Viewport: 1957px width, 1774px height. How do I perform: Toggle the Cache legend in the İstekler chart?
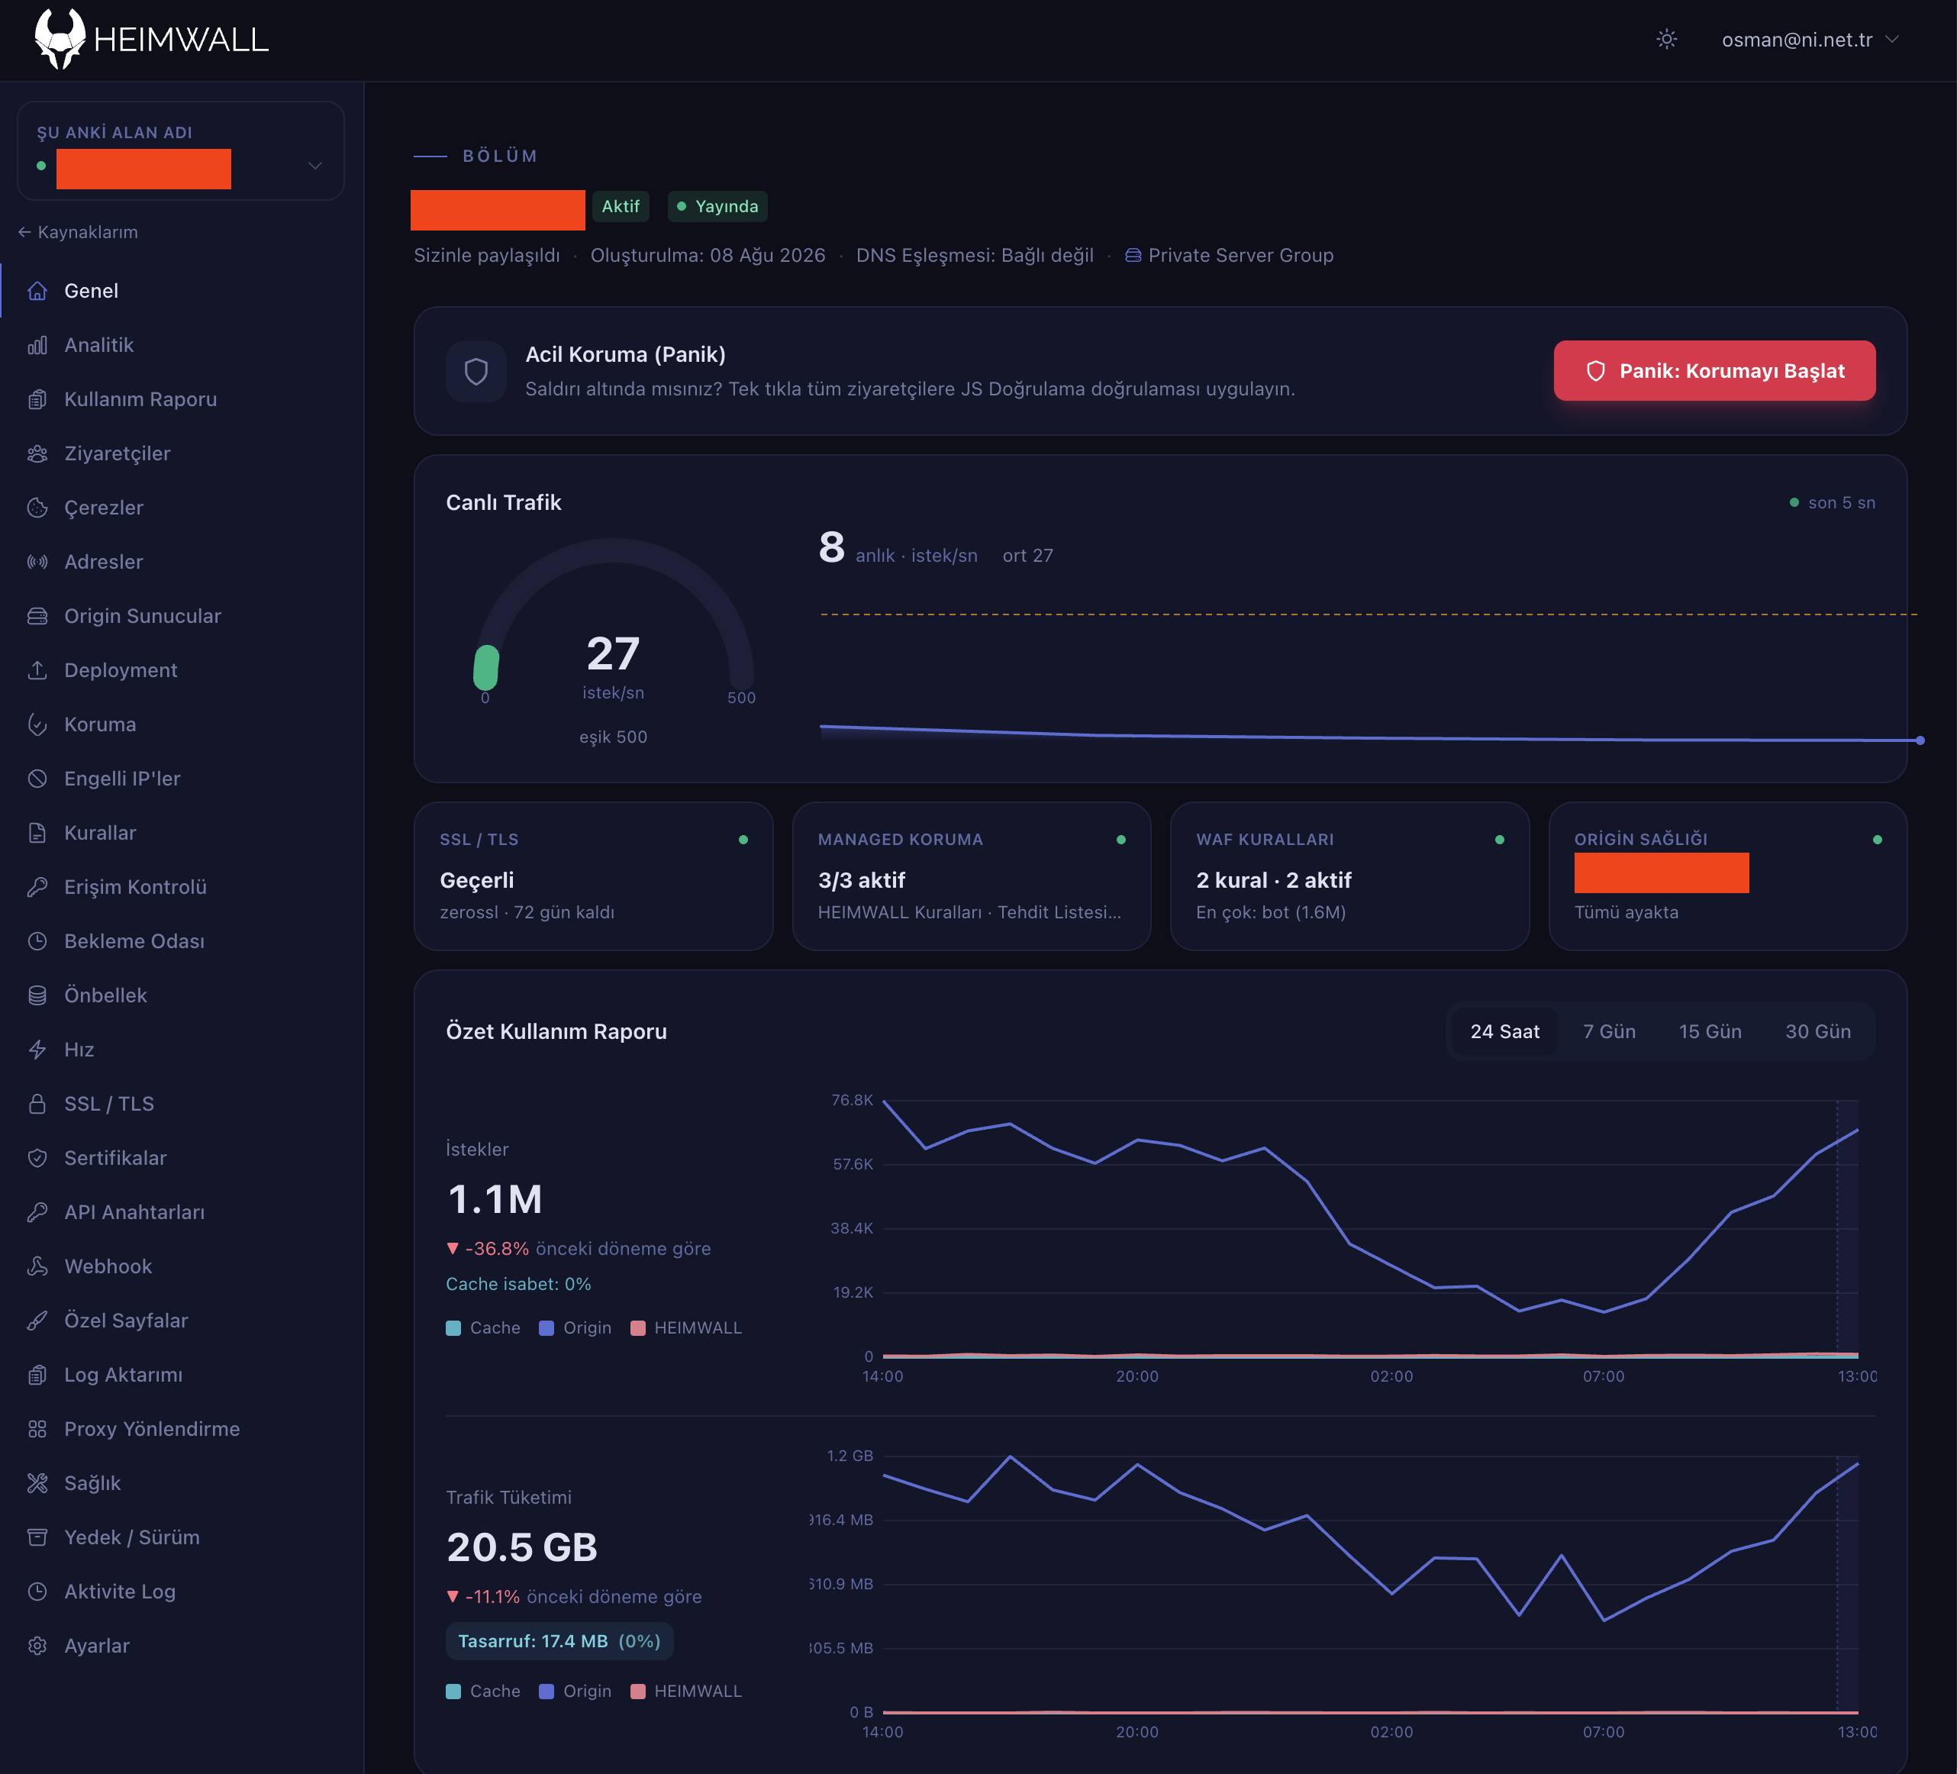point(482,1327)
